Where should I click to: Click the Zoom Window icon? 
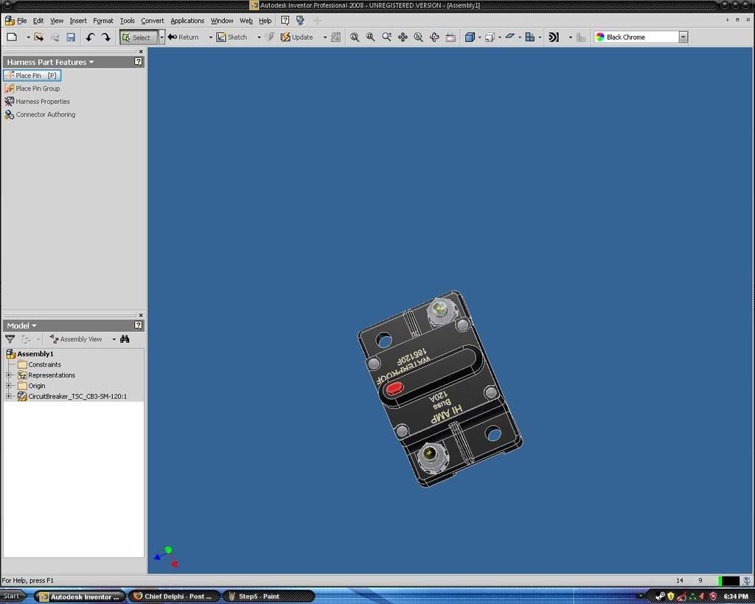click(371, 37)
